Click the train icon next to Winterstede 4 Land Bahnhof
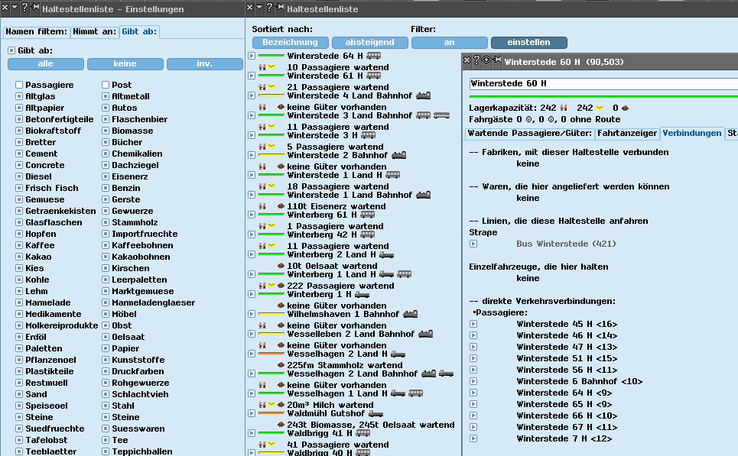Screen dimensions: 738x456 point(422,96)
